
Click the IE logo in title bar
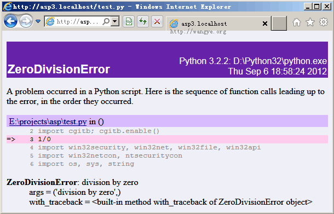click(7, 7)
